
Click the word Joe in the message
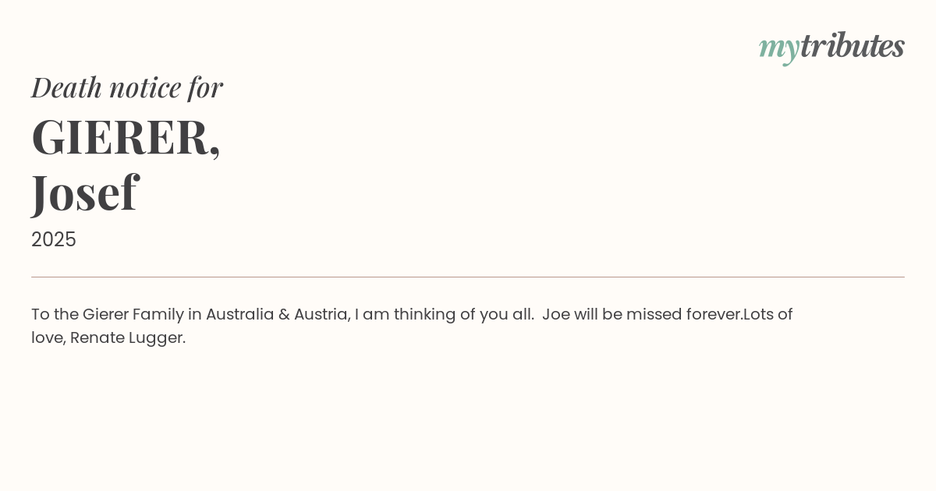[x=555, y=315]
